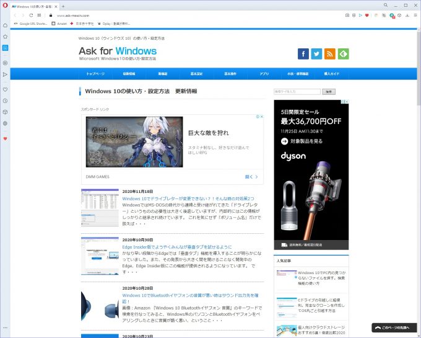
Task: Open My Flow icon in sidebar
Action: (5, 74)
